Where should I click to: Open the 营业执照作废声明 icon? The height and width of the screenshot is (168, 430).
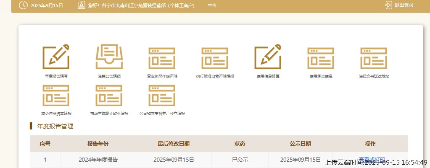coord(162,58)
